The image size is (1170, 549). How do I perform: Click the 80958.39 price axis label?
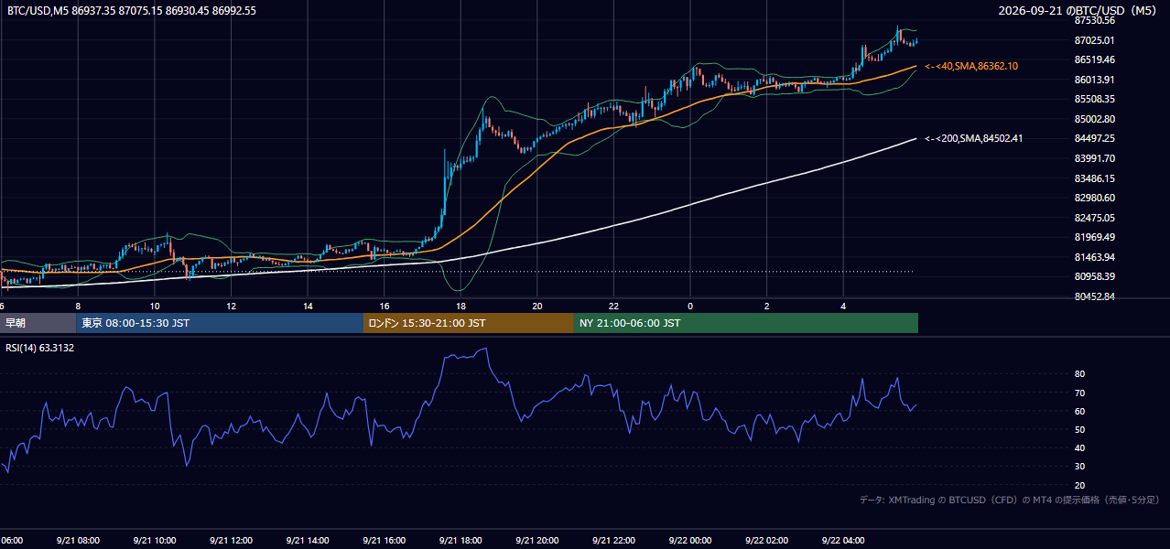[1095, 276]
